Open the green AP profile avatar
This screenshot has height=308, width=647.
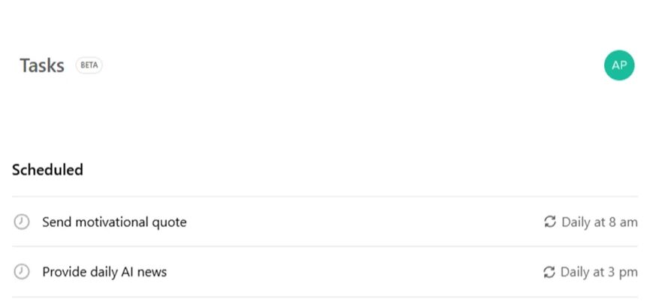tap(618, 65)
